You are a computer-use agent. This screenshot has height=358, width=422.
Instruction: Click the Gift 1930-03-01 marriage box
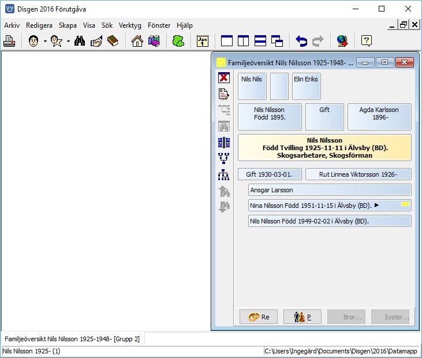coord(270,174)
